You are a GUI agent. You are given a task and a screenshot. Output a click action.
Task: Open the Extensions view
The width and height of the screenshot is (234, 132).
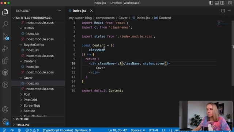click(x=5, y=60)
